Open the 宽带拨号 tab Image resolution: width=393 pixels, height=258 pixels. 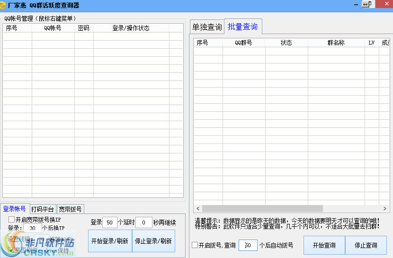pos(70,209)
